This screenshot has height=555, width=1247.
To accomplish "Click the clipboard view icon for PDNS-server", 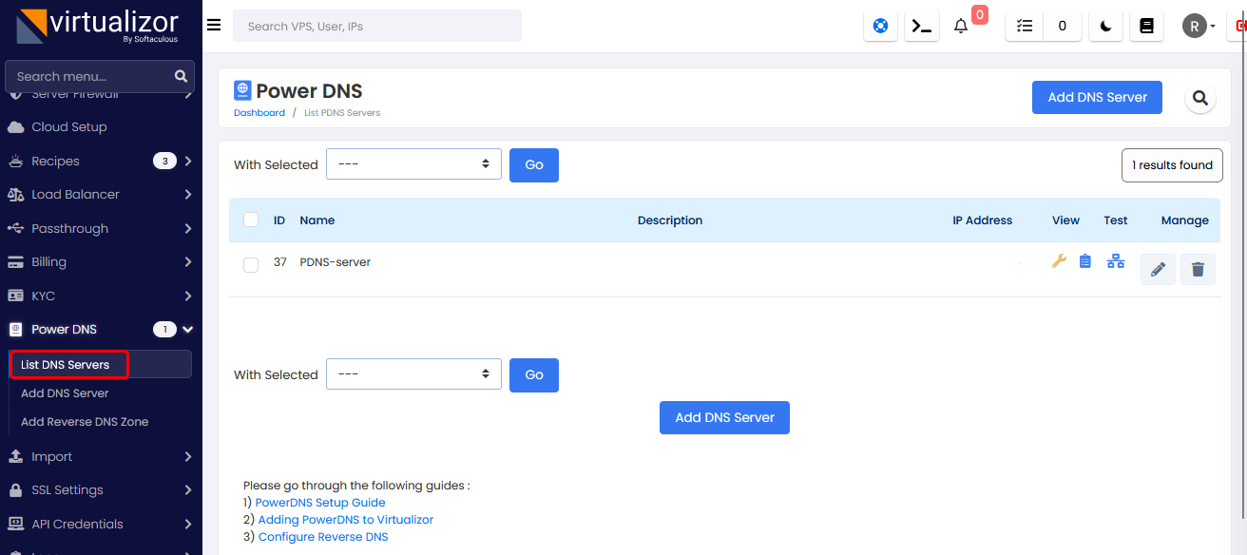I will 1085,261.
